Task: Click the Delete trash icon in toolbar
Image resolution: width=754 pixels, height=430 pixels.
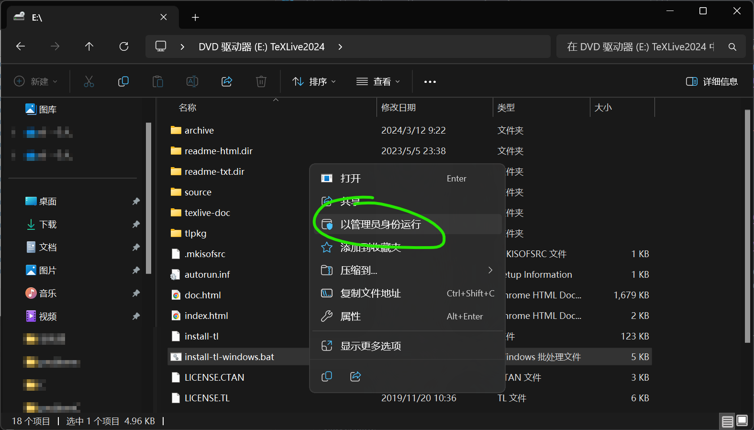Action: click(261, 81)
